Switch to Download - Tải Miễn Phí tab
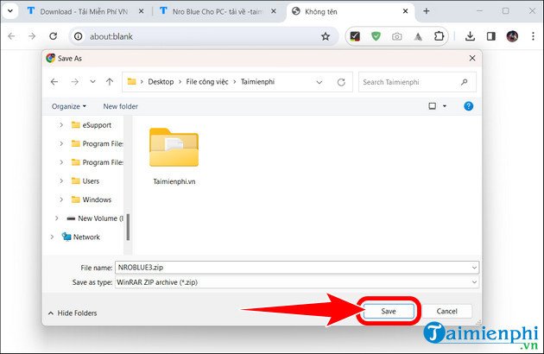The image size is (544, 354). tap(78, 11)
